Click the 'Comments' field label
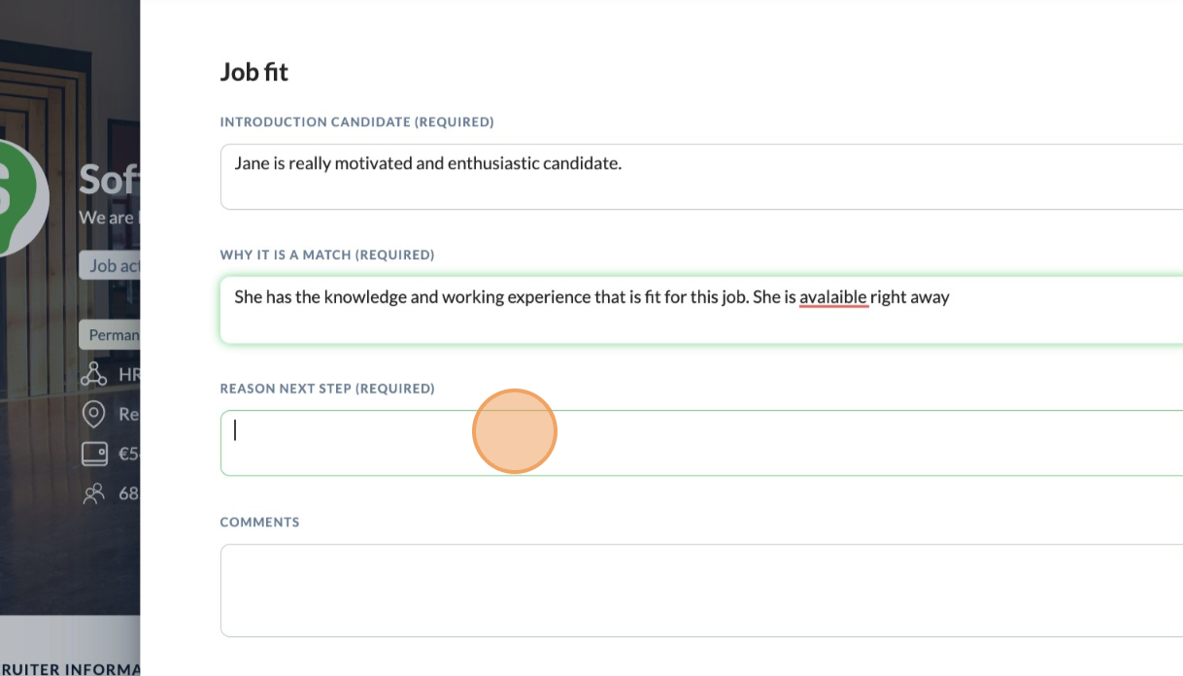The height and width of the screenshot is (676, 1183). pyautogui.click(x=259, y=523)
